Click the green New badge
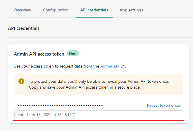This screenshot has width=193, height=131. [x=73, y=53]
